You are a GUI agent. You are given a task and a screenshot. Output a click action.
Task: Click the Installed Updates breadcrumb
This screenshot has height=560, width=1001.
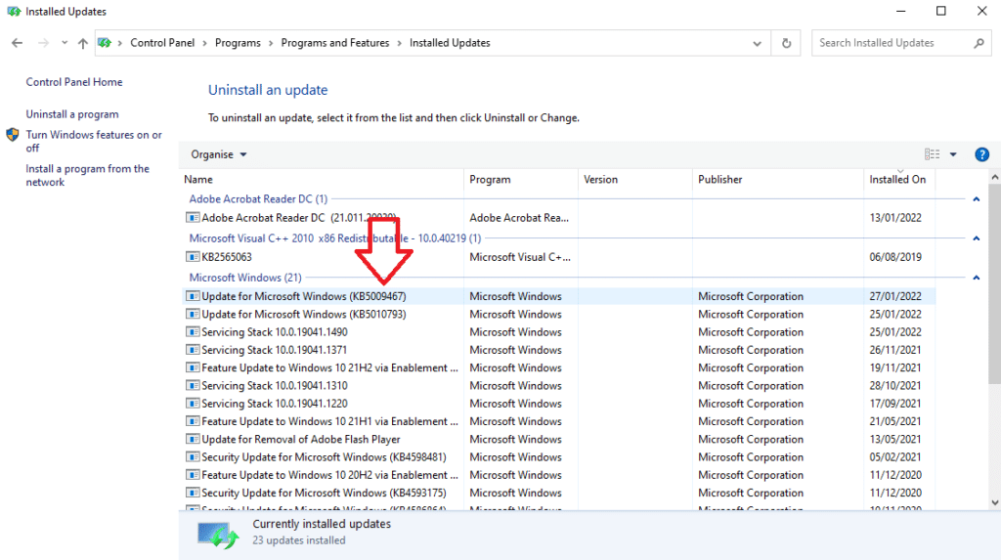point(450,43)
